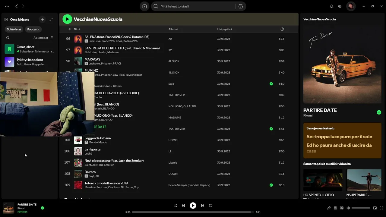This screenshot has width=386, height=217.
Task: Open artist 'Rkomi' in side panel
Action: [308, 115]
